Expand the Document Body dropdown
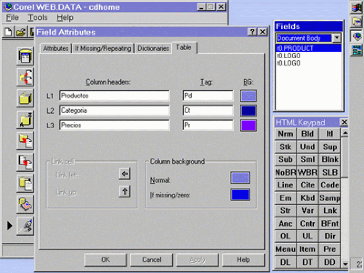Screen dimensions: 364x273 (x=337, y=38)
